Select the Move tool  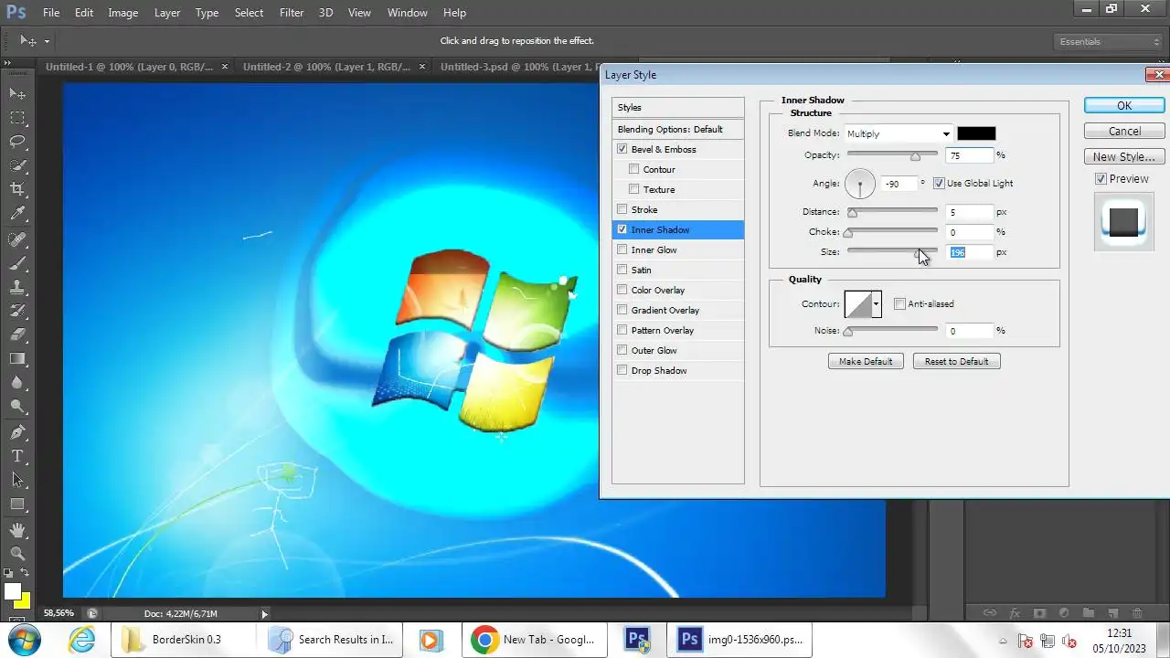(17, 93)
